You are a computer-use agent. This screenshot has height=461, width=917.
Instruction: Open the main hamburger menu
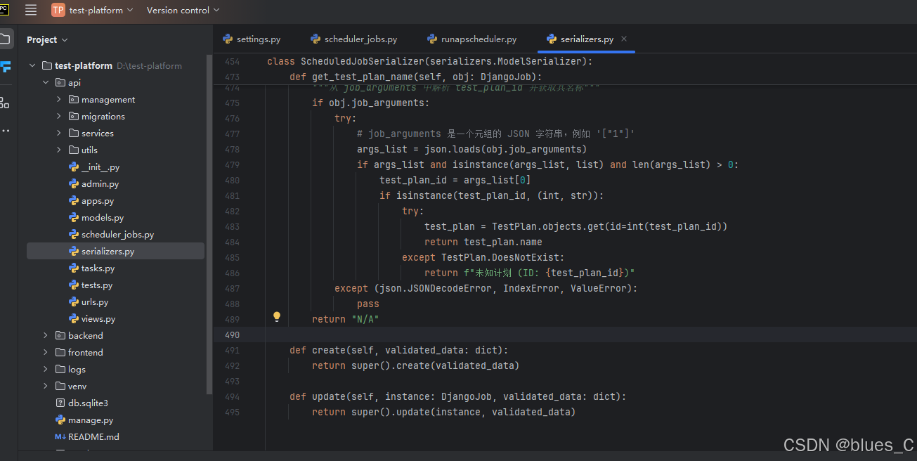click(x=31, y=10)
